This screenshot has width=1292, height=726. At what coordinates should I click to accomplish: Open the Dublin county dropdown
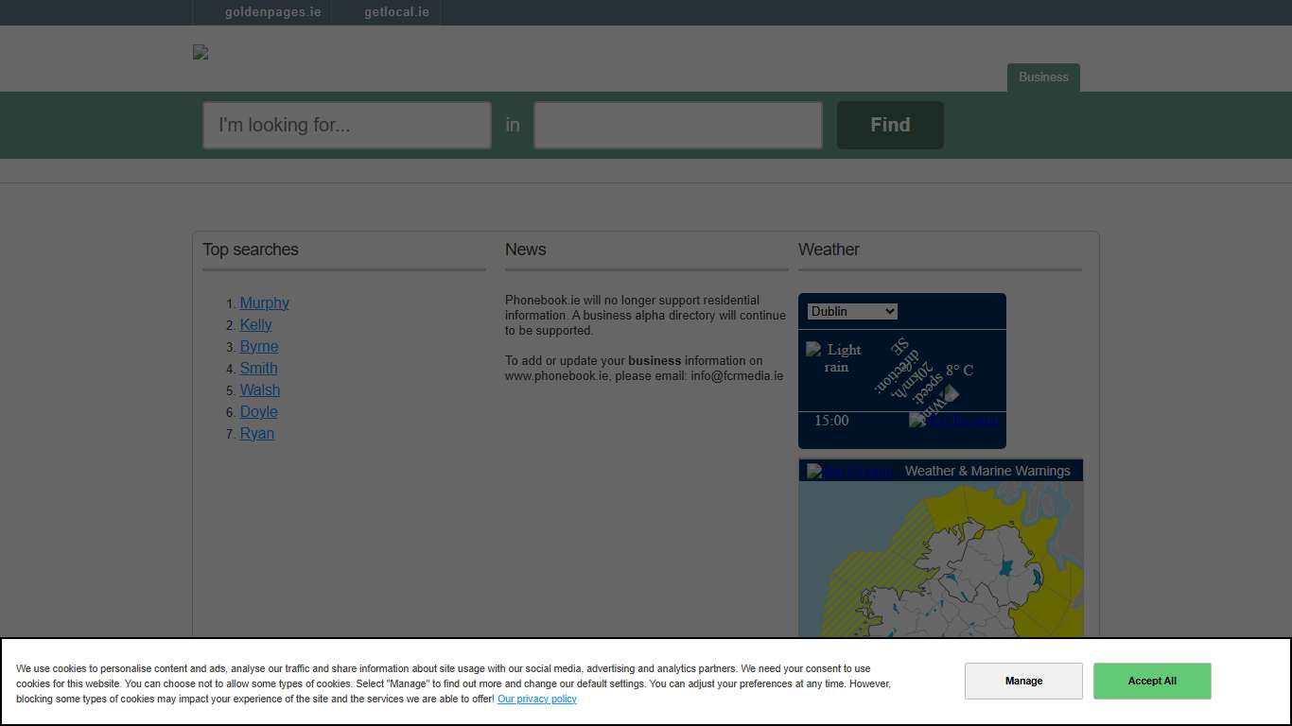point(850,311)
